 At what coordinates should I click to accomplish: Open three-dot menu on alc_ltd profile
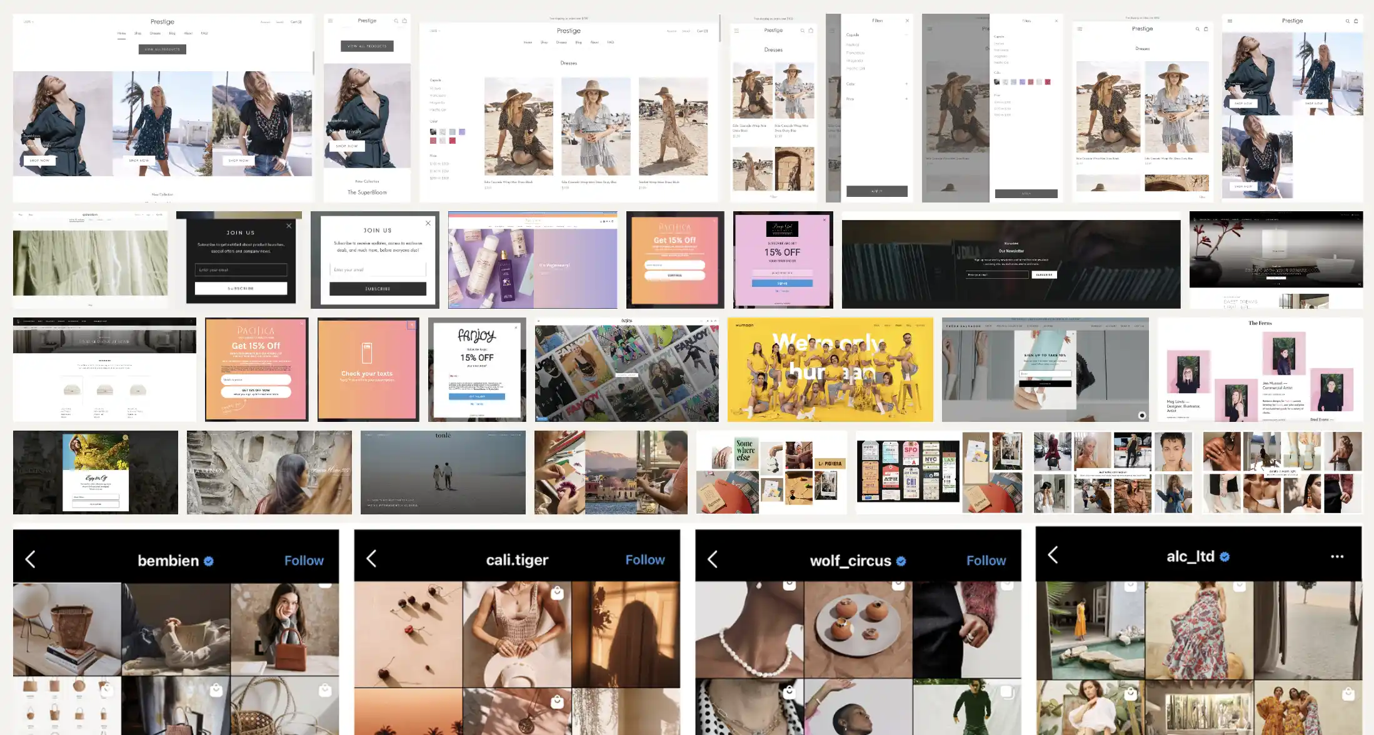point(1336,556)
